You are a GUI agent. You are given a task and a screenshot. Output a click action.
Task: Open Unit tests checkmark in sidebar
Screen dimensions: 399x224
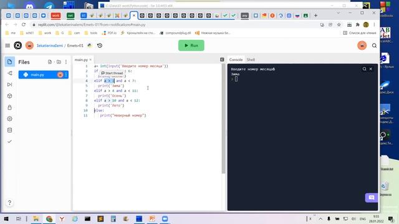10,141
